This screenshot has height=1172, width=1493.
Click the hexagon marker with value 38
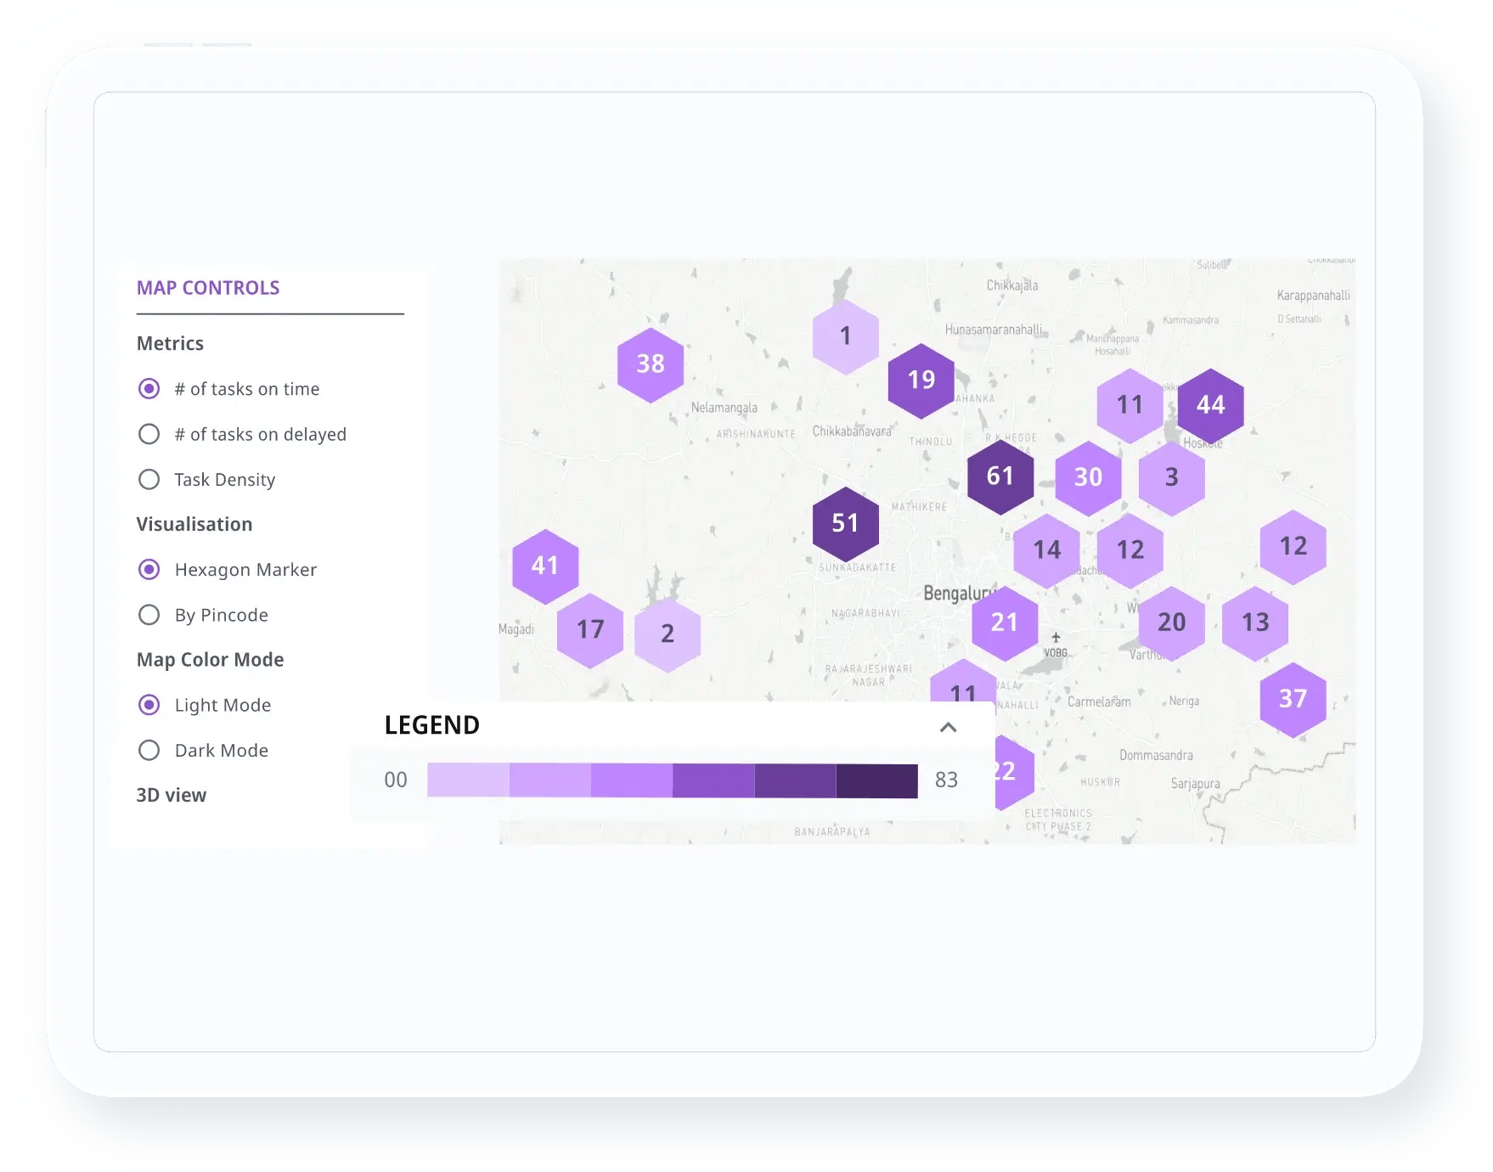coord(649,363)
